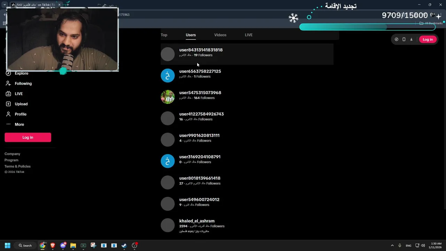Open user8018139661418 profile name

tap(200, 178)
